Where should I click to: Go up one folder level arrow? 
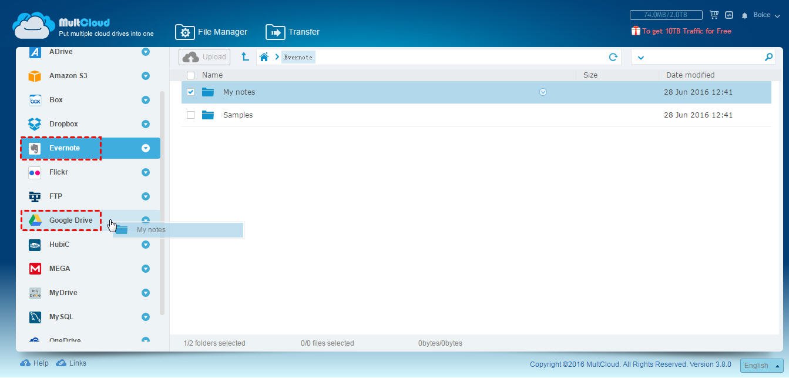[245, 57]
